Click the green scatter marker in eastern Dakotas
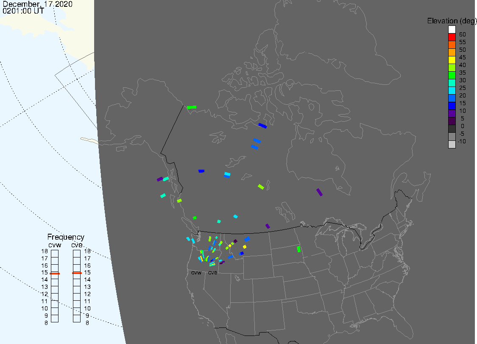 coord(299,249)
